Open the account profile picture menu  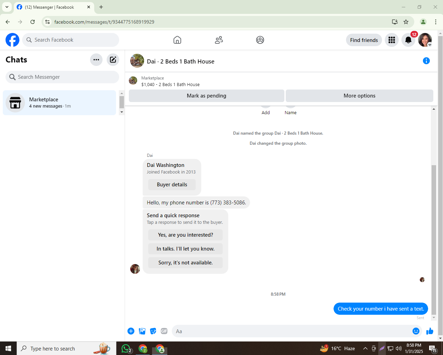[425, 40]
